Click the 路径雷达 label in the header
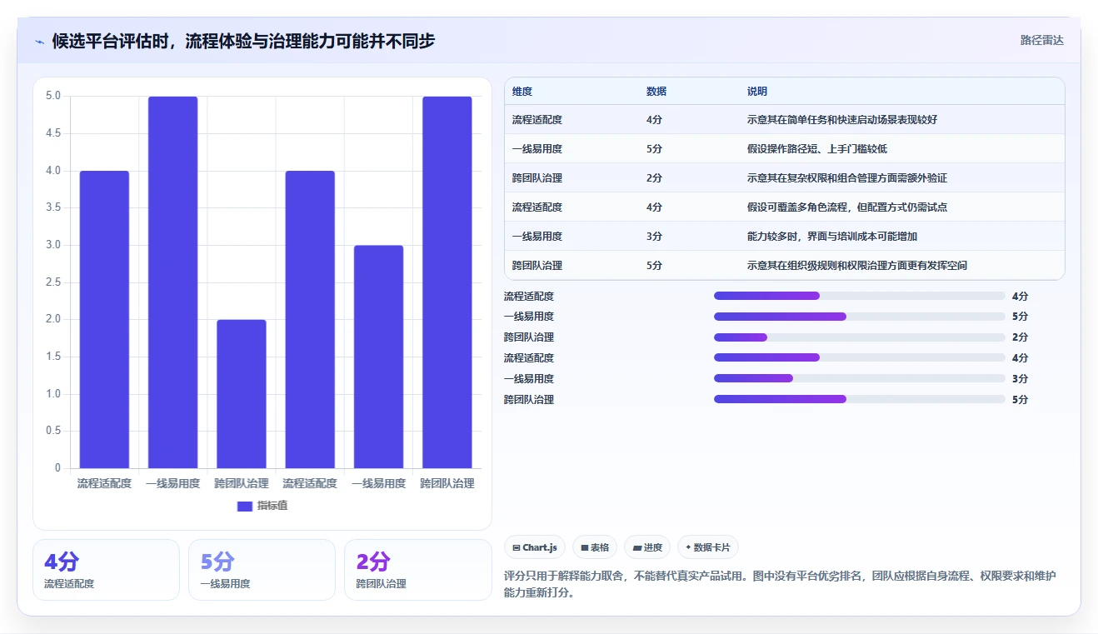1098x634 pixels. [1041, 40]
